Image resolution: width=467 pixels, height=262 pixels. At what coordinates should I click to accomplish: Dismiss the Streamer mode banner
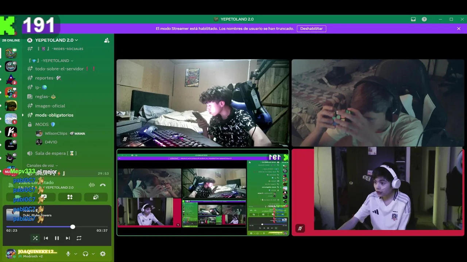pyautogui.click(x=459, y=28)
